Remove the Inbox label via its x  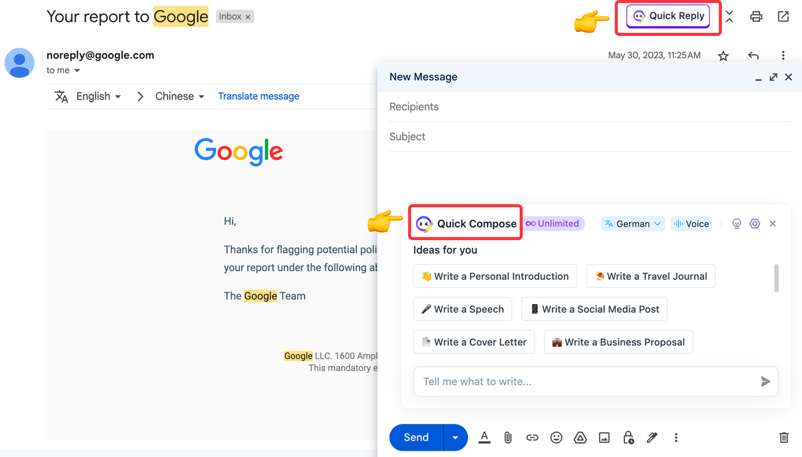[248, 17]
